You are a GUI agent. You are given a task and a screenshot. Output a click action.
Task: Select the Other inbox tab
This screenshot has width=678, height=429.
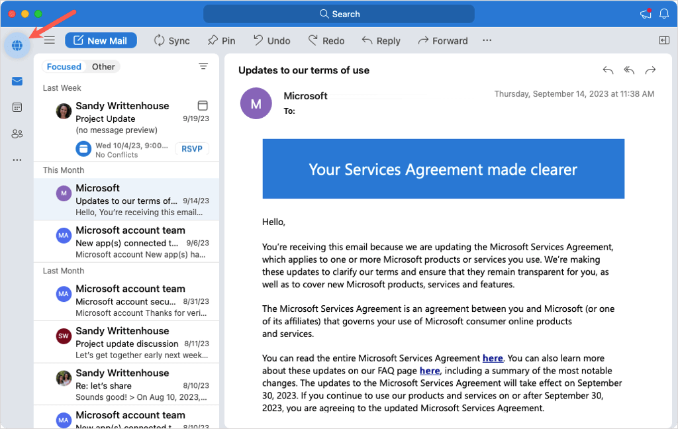pyautogui.click(x=103, y=67)
